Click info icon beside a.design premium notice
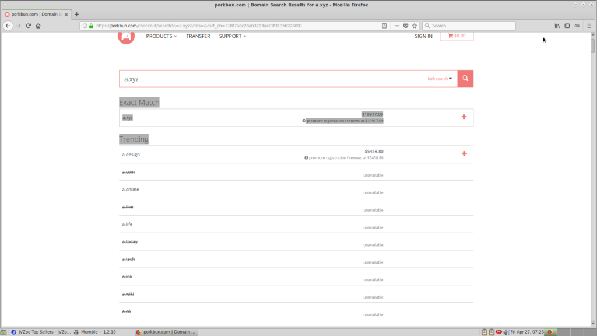This screenshot has width=597, height=336. tap(306, 157)
